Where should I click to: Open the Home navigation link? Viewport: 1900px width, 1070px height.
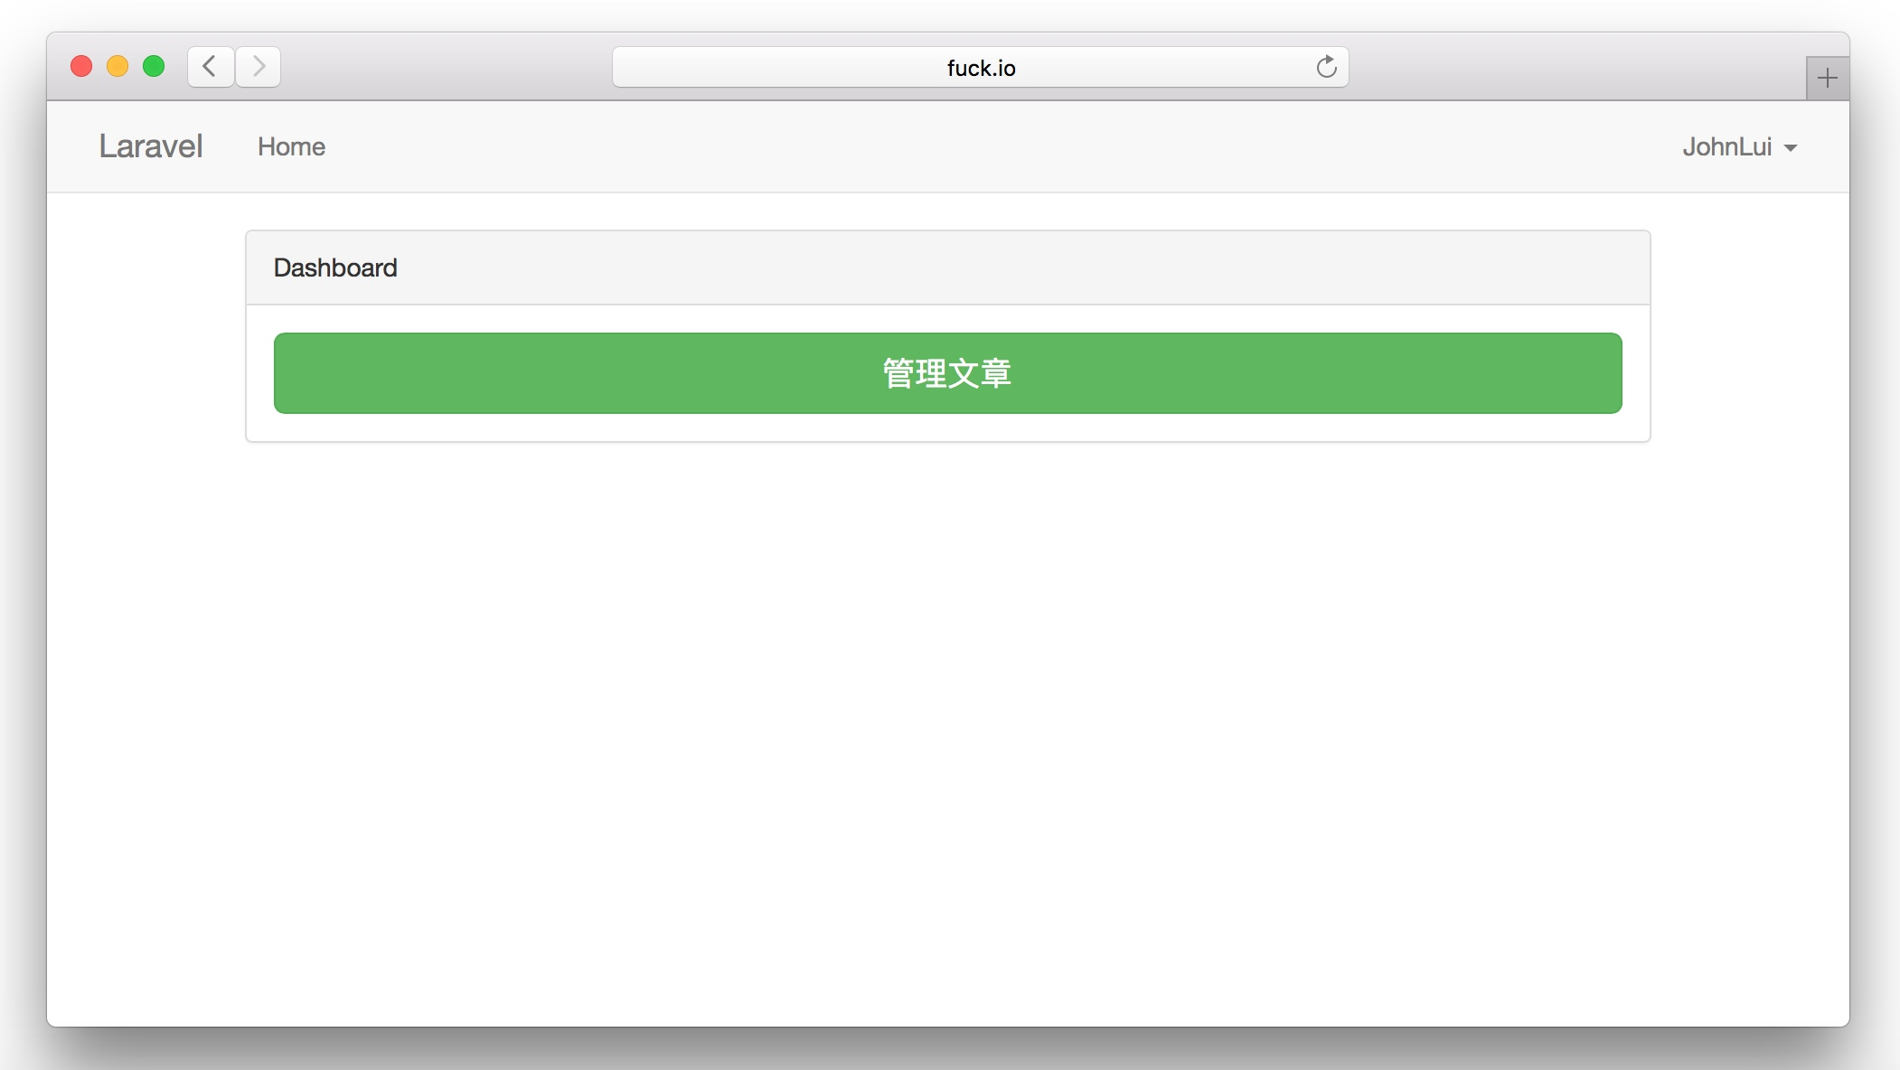(x=291, y=147)
